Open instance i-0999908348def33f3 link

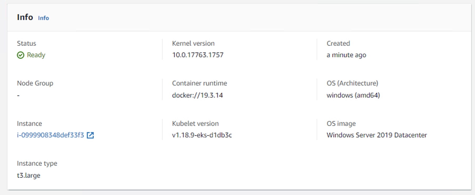pyautogui.click(x=50, y=135)
